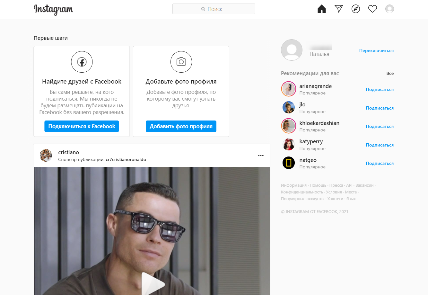Click Популярные аккаунты footer link
This screenshot has height=295, width=428.
(x=302, y=199)
